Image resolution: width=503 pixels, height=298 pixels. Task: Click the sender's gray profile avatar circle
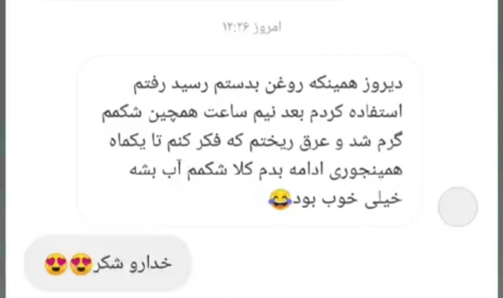458,207
